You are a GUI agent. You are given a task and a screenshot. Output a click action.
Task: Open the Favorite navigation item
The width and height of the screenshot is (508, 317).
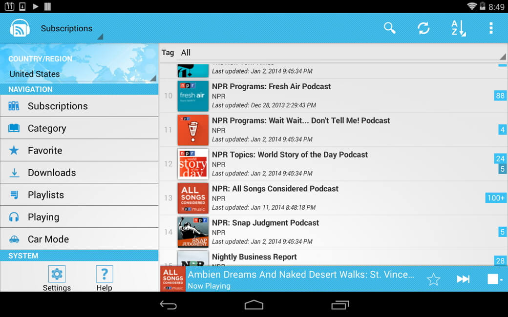(79, 150)
